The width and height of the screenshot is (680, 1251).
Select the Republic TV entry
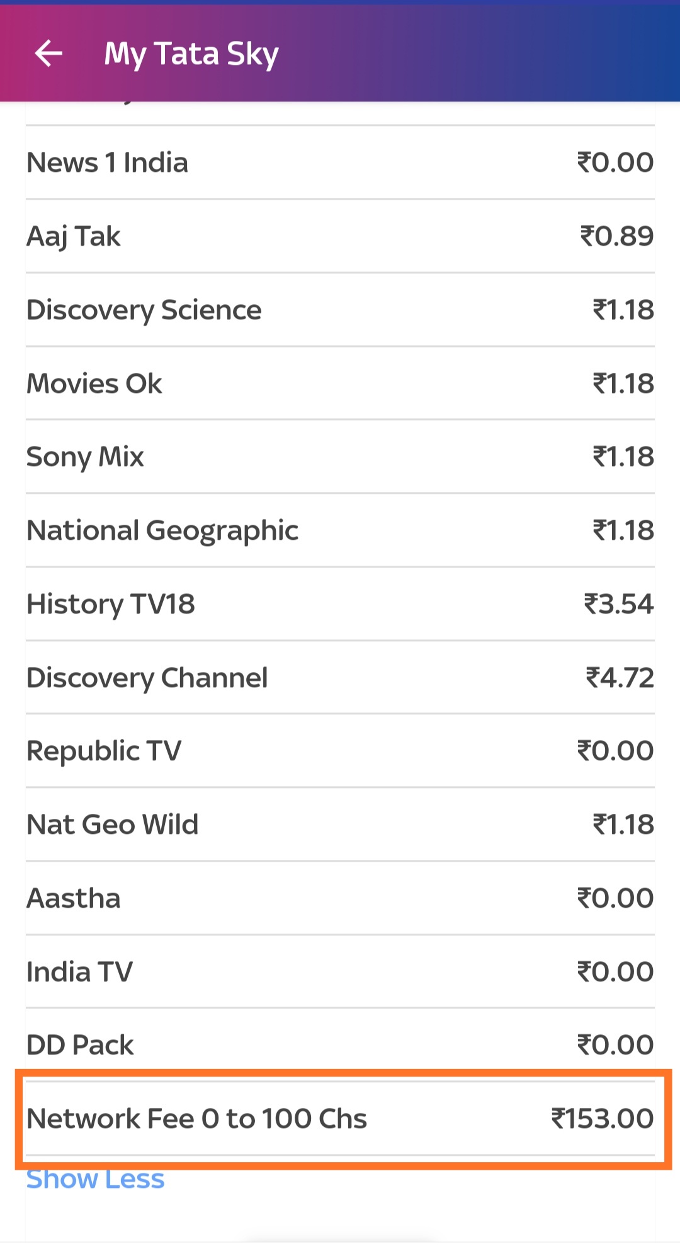tap(340, 751)
